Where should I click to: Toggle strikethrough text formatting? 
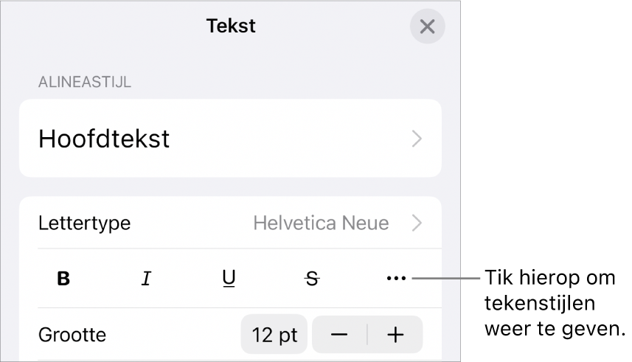click(313, 279)
